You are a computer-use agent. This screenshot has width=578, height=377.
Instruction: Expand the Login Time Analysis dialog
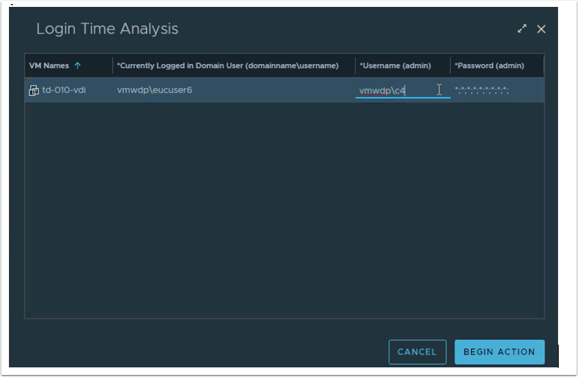522,29
